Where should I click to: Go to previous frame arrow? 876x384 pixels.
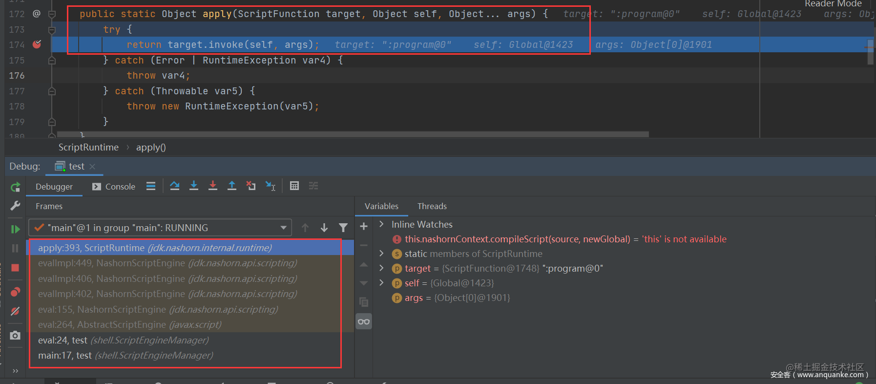[305, 228]
